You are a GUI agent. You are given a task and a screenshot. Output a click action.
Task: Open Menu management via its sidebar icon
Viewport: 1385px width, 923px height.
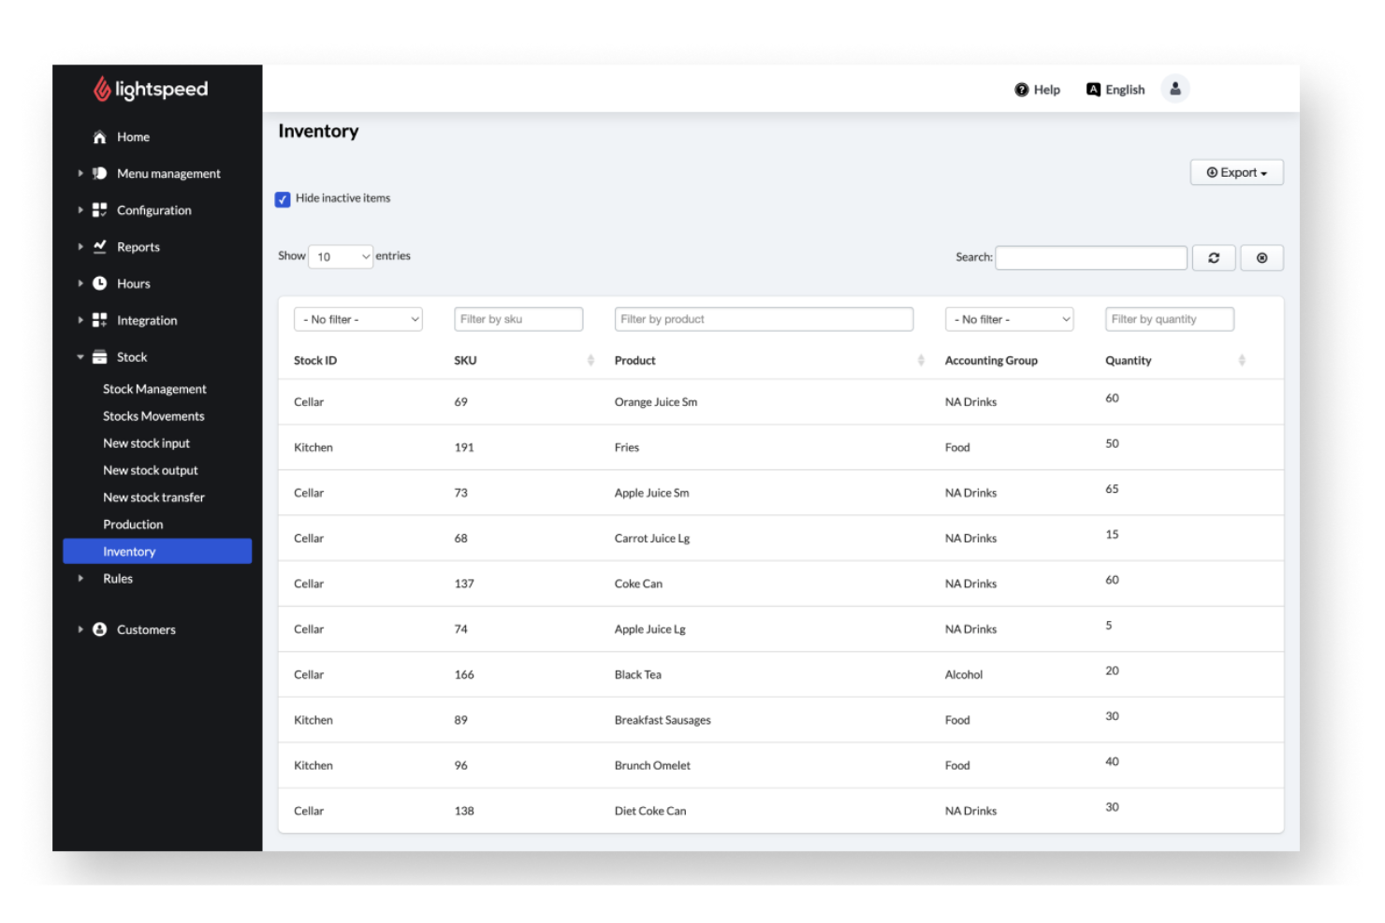click(x=100, y=173)
